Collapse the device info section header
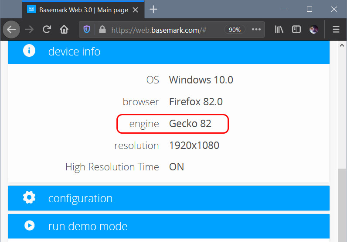Screen dimensions: 347x242 [169, 52]
